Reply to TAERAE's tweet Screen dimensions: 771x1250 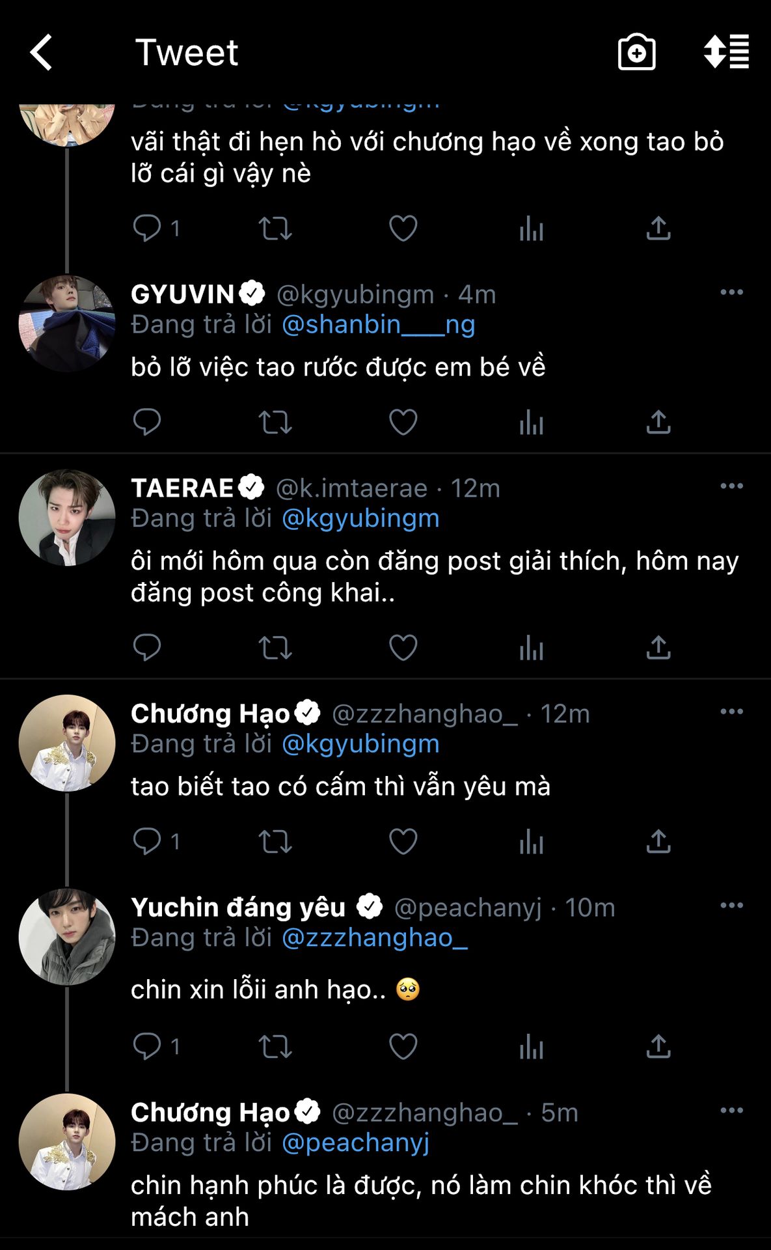coord(147,648)
